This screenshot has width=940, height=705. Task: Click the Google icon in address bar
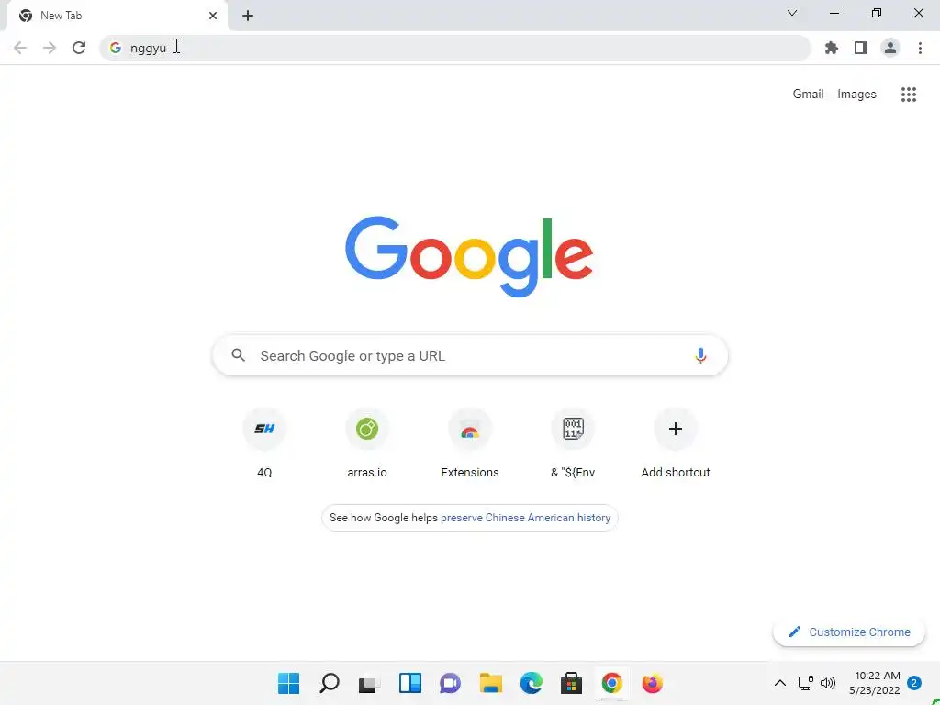coord(116,48)
